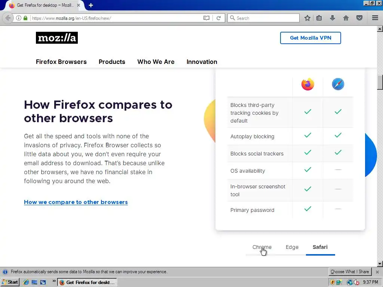Image resolution: width=383 pixels, height=287 pixels.
Task: Reload the current page
Action: (218, 18)
